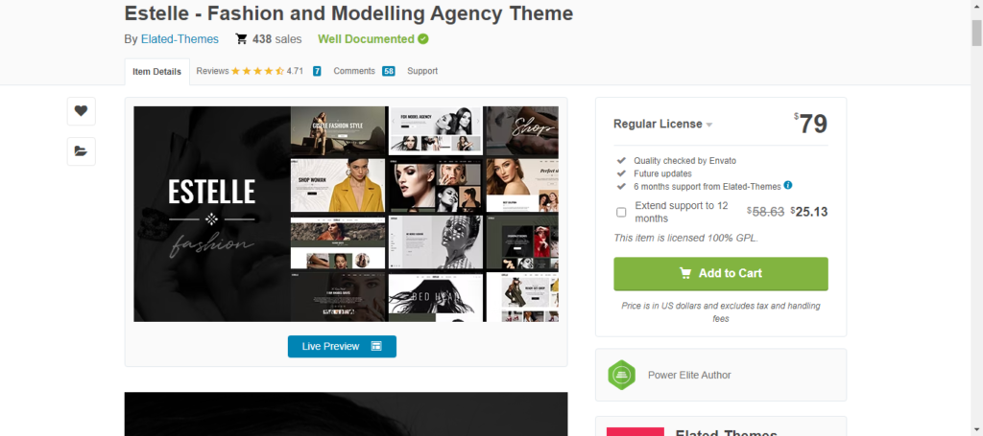Tick the extend support to 12 months checkbox

(621, 212)
